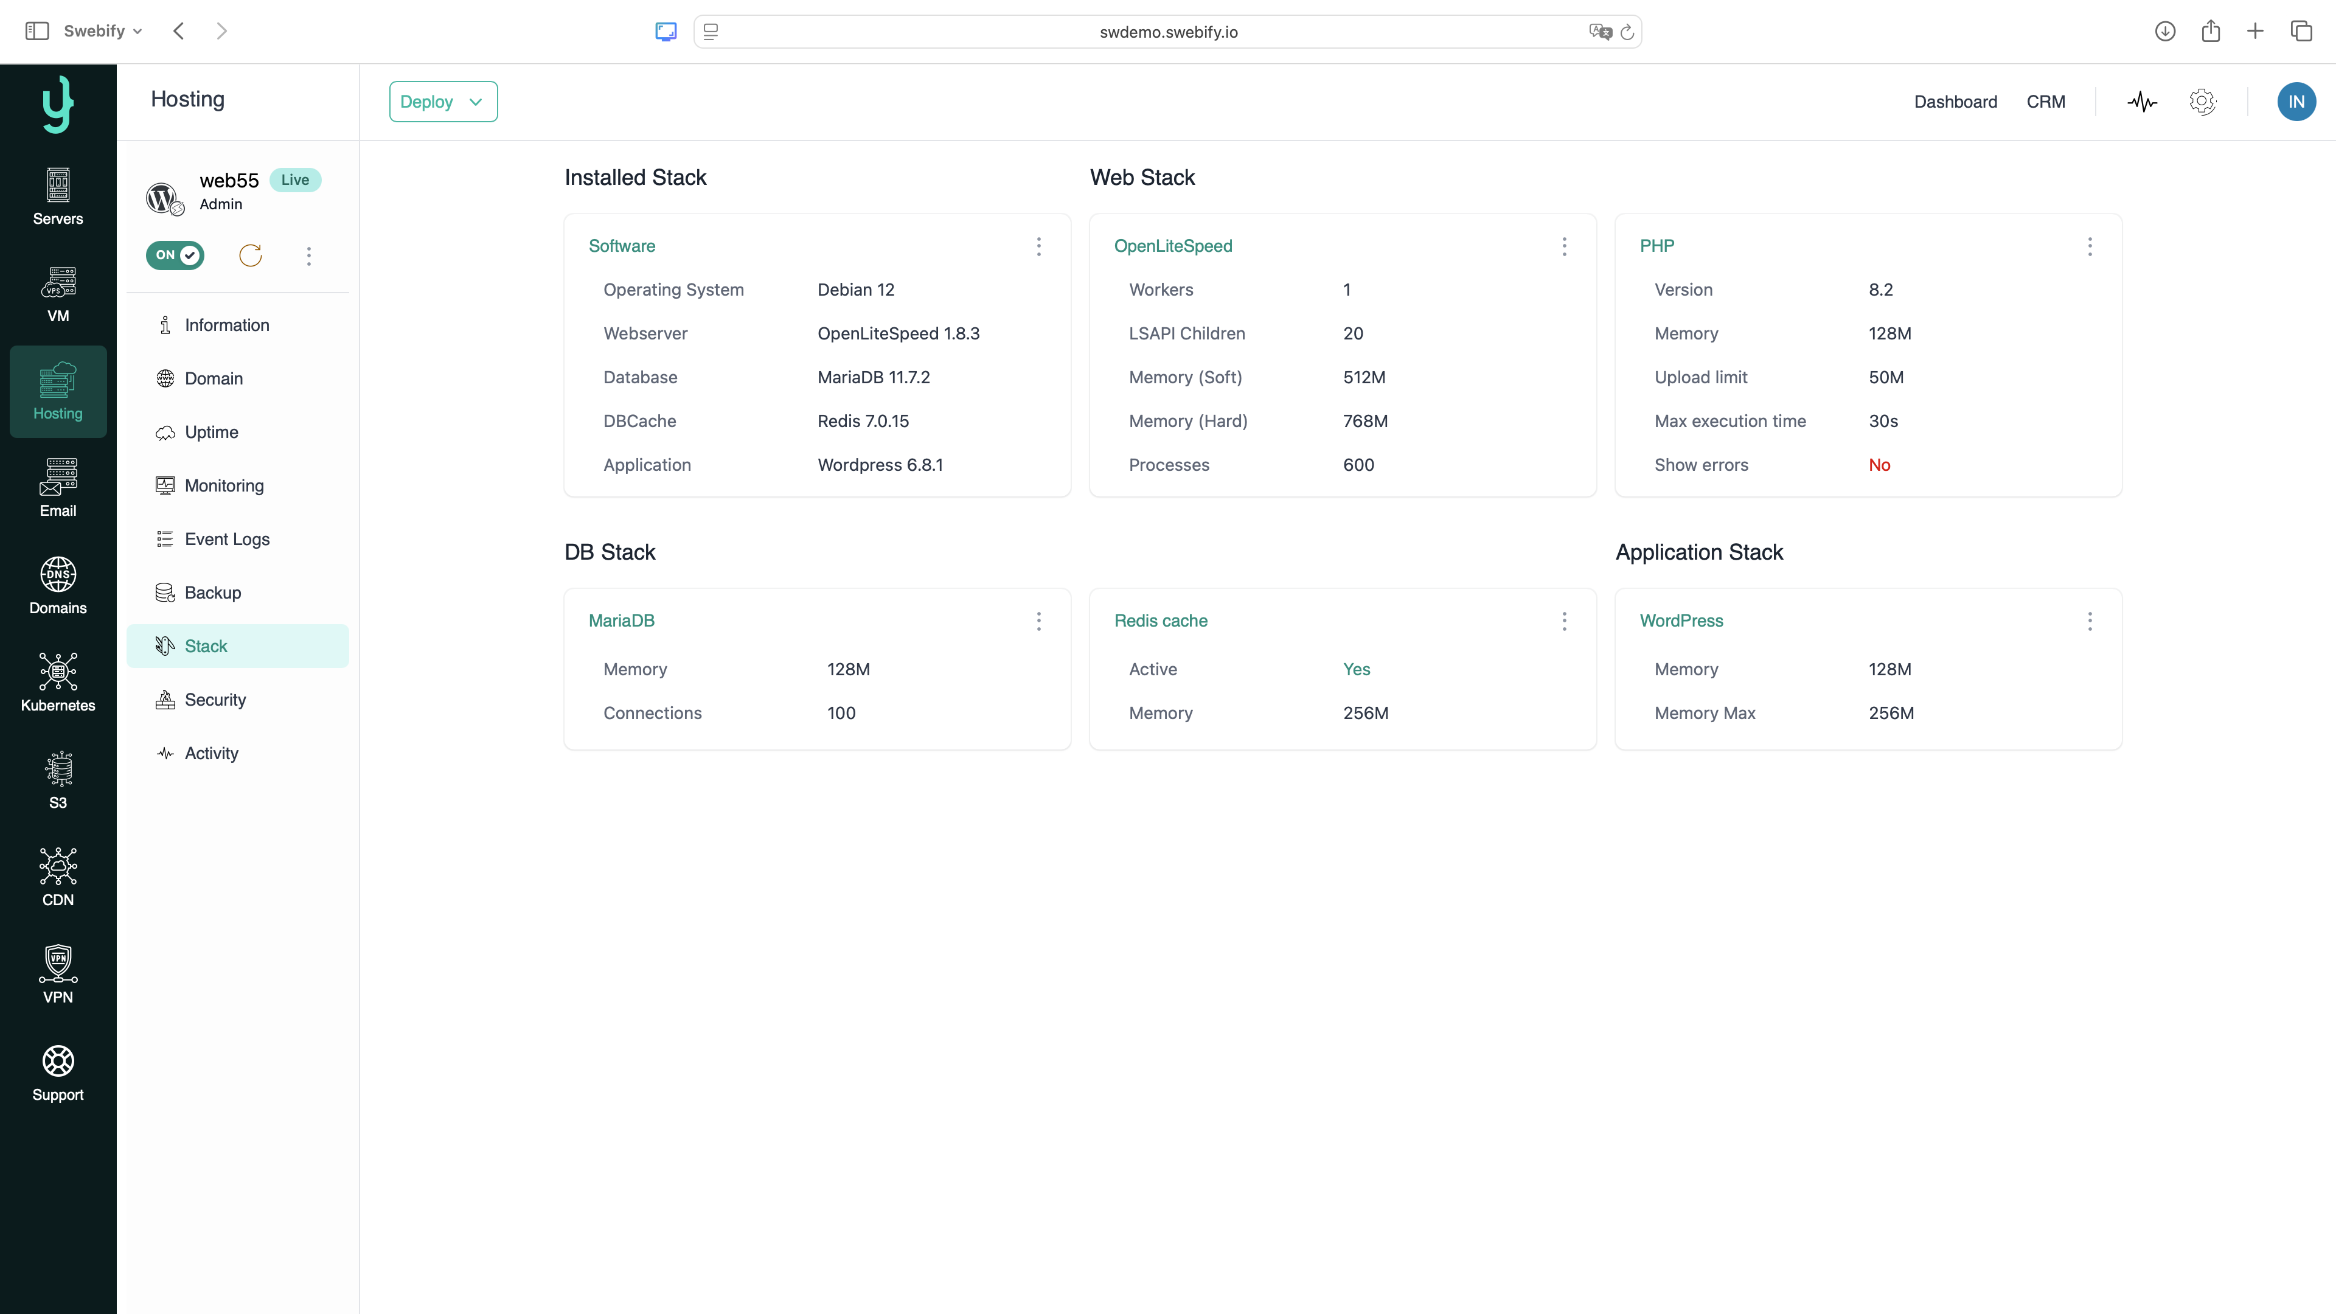Open the MariaDB card options menu

(1039, 621)
